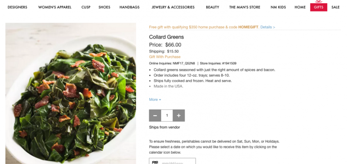Click the red Gifts tab
Viewport: 347px width, 164px height.
(319, 7)
